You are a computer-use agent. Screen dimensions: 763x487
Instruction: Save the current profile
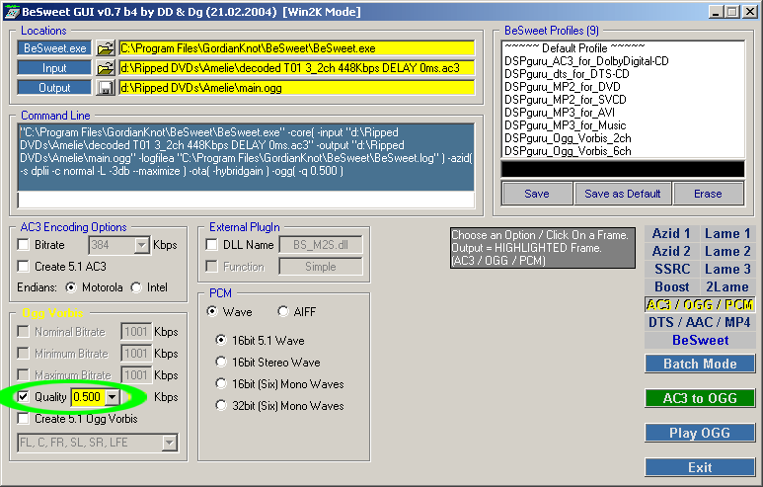[x=537, y=194]
